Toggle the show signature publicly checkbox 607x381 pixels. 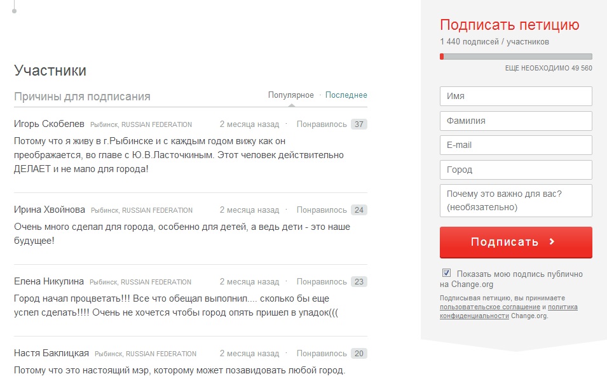447,274
